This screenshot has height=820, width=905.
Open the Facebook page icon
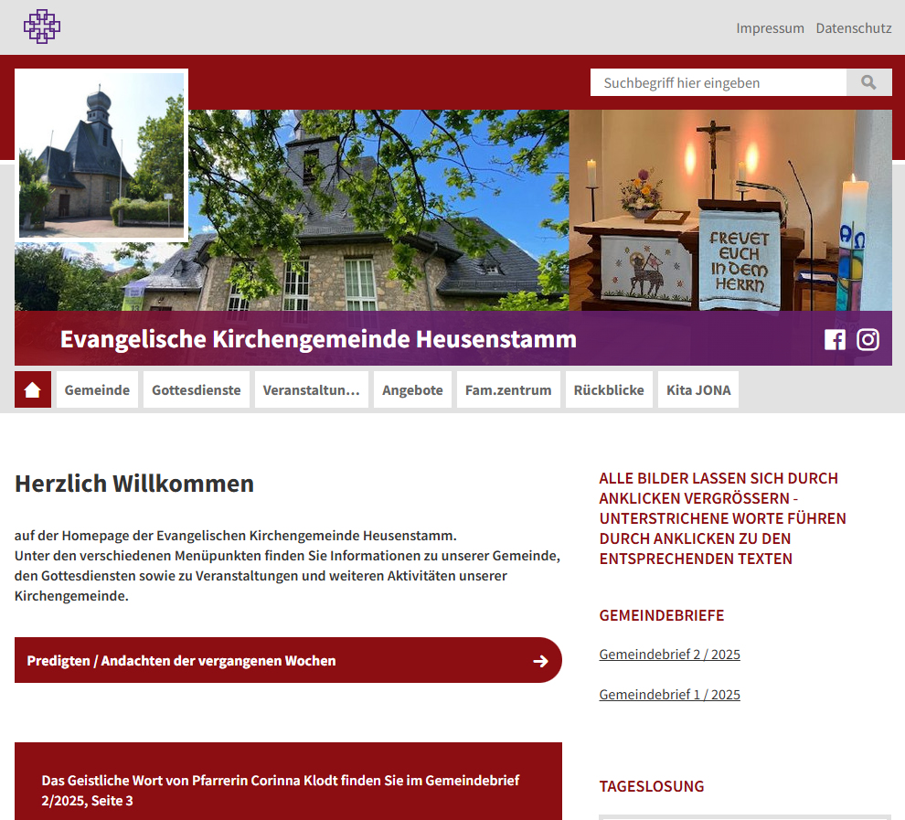pyautogui.click(x=835, y=340)
